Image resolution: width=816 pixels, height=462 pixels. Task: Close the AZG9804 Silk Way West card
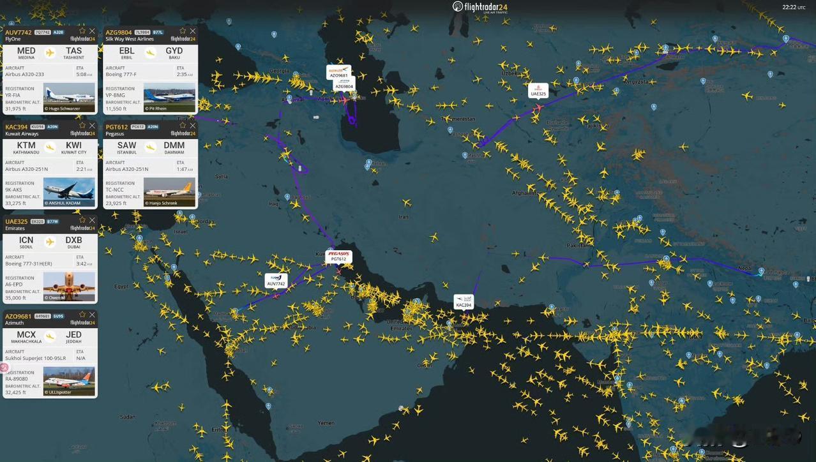point(193,31)
